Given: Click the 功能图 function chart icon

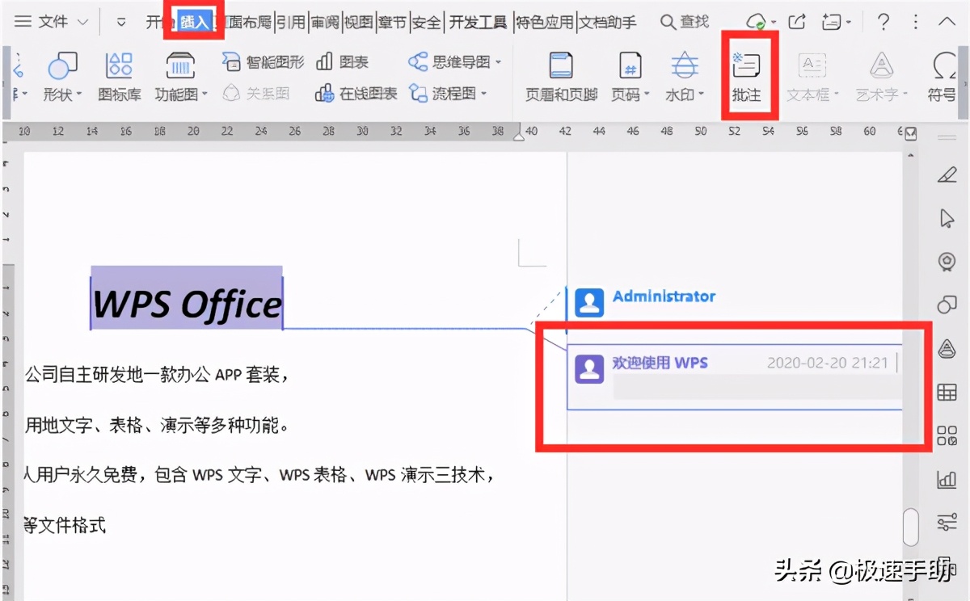Looking at the screenshot, I should point(179,65).
